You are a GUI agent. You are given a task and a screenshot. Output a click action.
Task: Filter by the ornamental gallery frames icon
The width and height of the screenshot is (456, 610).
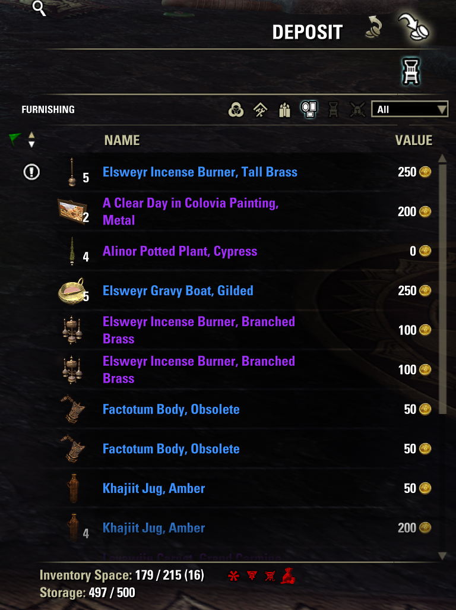coord(309,109)
